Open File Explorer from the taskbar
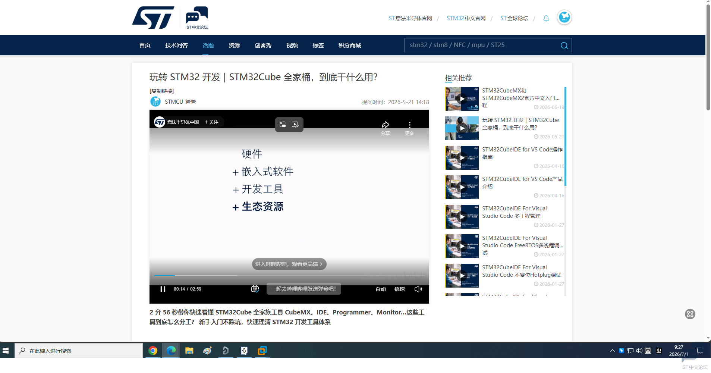Viewport: 711px width, 373px height. [x=189, y=351]
